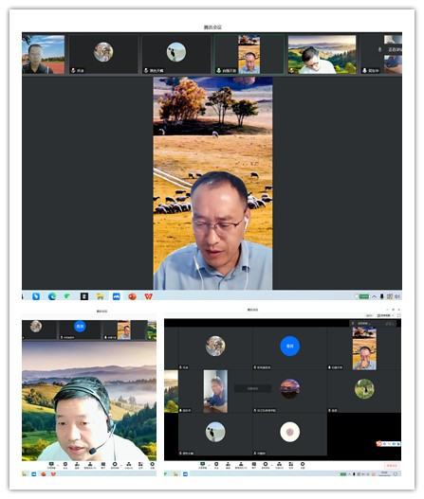
Task: Open the red WPS Office icon in the top taskbar
Action: pyautogui.click(x=149, y=296)
